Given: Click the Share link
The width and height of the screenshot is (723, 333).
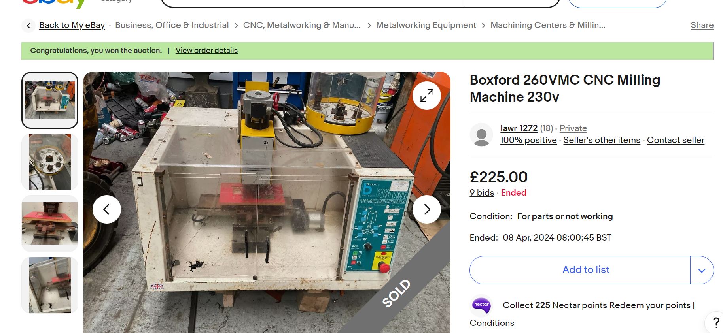Looking at the screenshot, I should click(x=702, y=25).
